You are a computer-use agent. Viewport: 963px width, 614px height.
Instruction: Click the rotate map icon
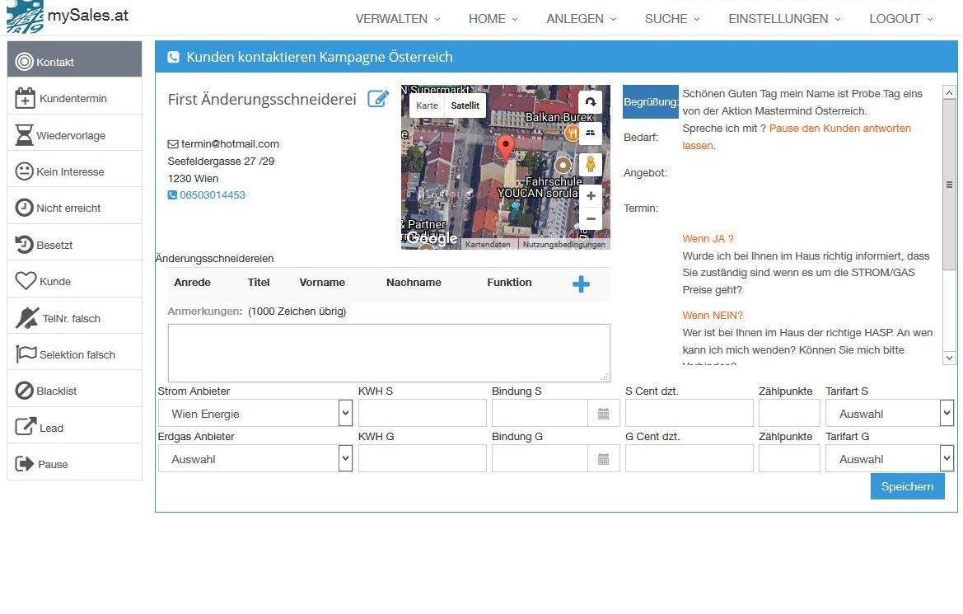(x=590, y=102)
